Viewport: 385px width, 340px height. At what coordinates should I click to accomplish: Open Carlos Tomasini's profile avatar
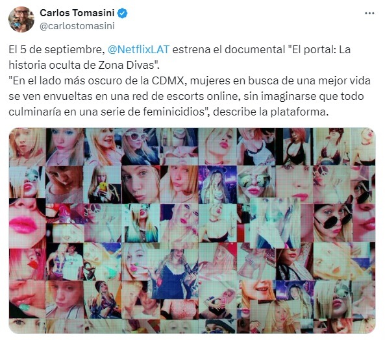click(x=21, y=19)
